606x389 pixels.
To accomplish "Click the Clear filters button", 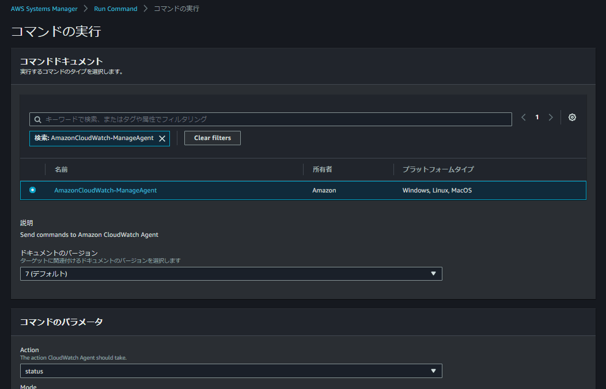I will click(213, 138).
